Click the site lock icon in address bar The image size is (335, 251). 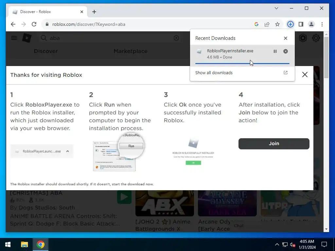click(x=47, y=24)
